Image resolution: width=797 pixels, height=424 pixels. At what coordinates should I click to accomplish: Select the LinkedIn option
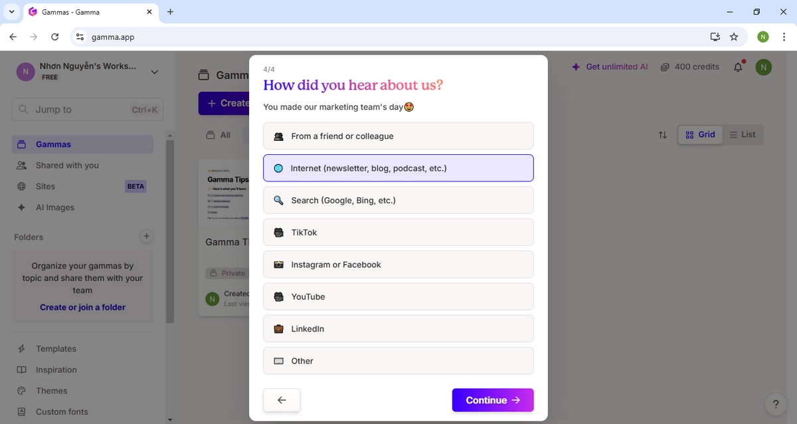[x=398, y=329]
